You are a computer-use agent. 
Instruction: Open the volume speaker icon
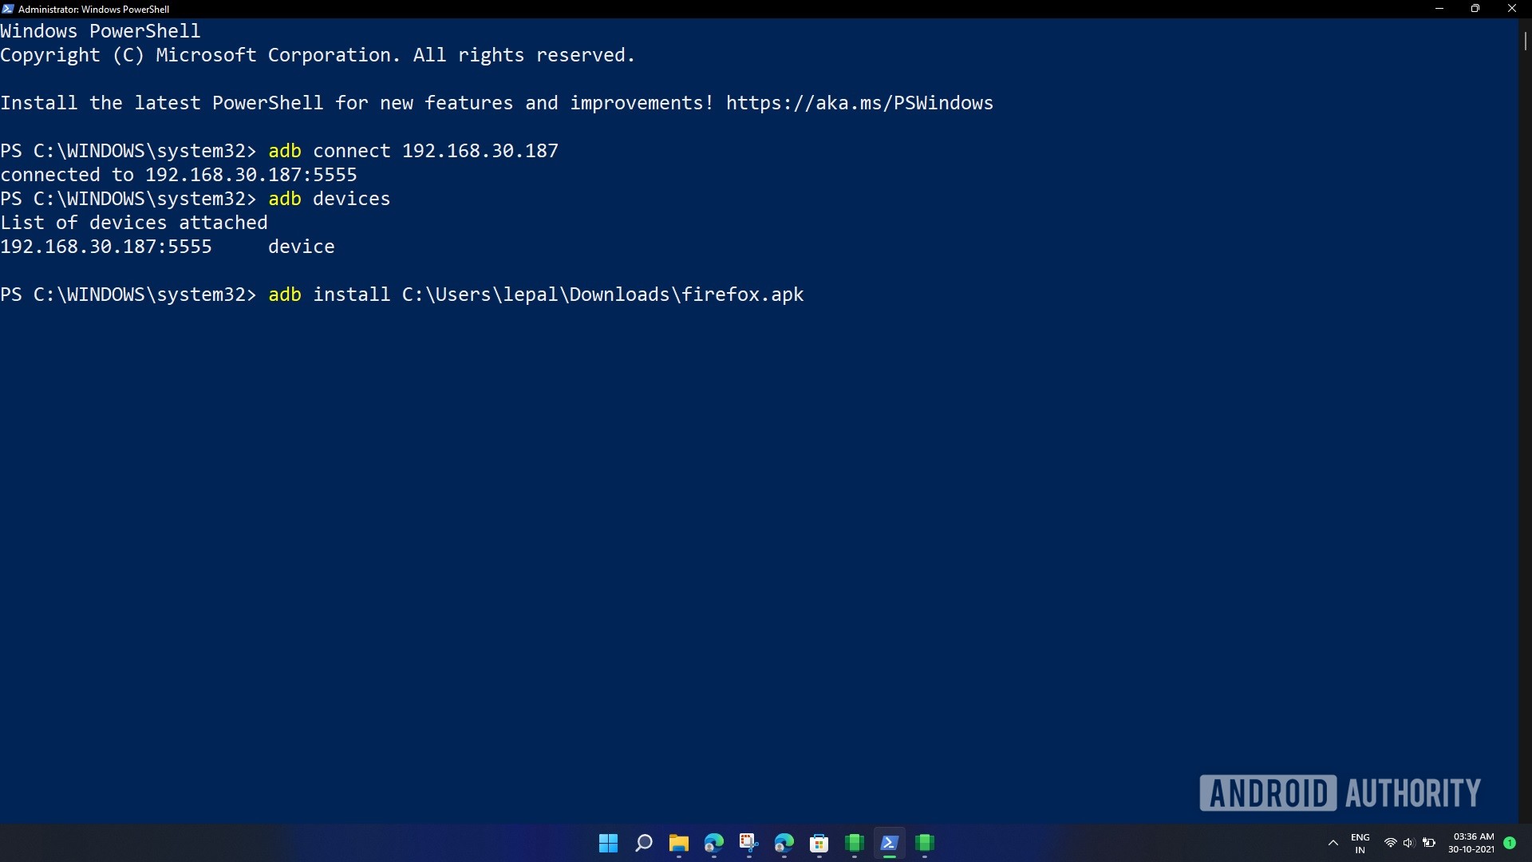(x=1408, y=843)
